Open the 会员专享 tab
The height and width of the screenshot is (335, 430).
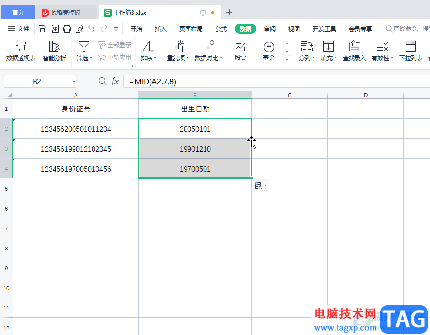pyautogui.click(x=360, y=29)
